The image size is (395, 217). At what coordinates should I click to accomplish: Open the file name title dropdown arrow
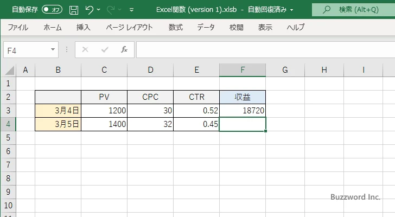tap(292, 10)
